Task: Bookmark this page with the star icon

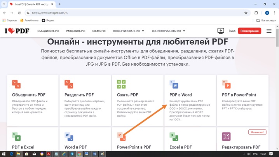Action: 246,13
